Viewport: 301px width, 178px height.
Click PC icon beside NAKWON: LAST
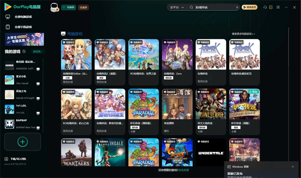pyautogui.click(x=38, y=69)
